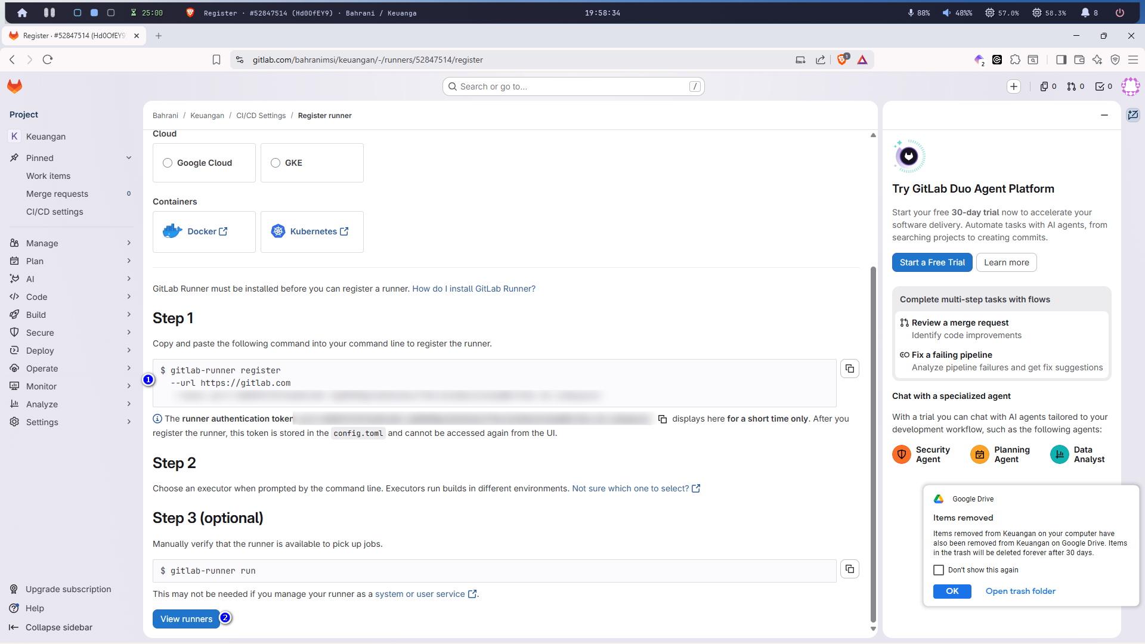Viewport: 1145px width, 644px height.
Task: Open the Brave wallet icon
Action: click(x=1079, y=60)
